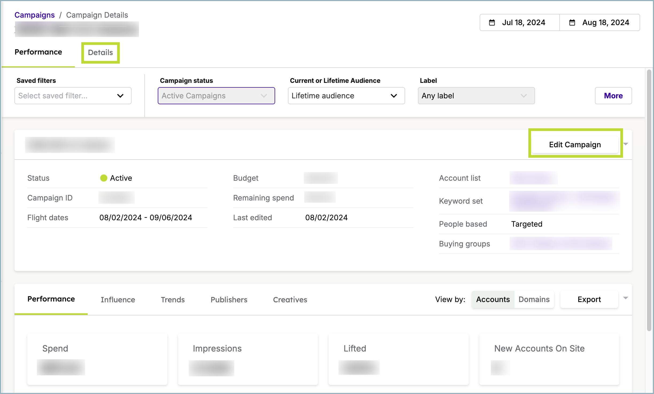Click the green Active status dot
This screenshot has height=394, width=654.
tap(103, 178)
